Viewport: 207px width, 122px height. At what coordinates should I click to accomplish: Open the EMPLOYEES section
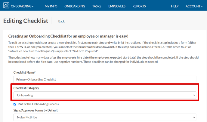pos(117,6)
